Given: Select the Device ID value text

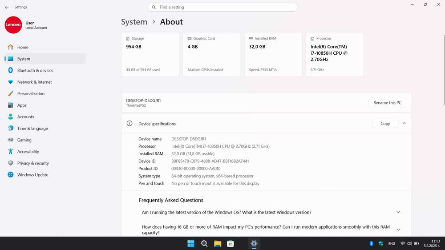Looking at the screenshot, I should 210,161.
